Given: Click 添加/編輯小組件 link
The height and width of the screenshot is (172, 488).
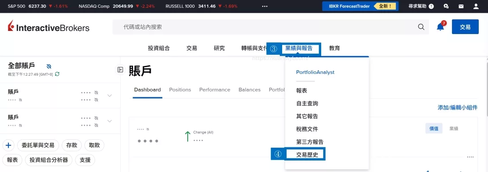Looking at the screenshot, I should point(457,107).
